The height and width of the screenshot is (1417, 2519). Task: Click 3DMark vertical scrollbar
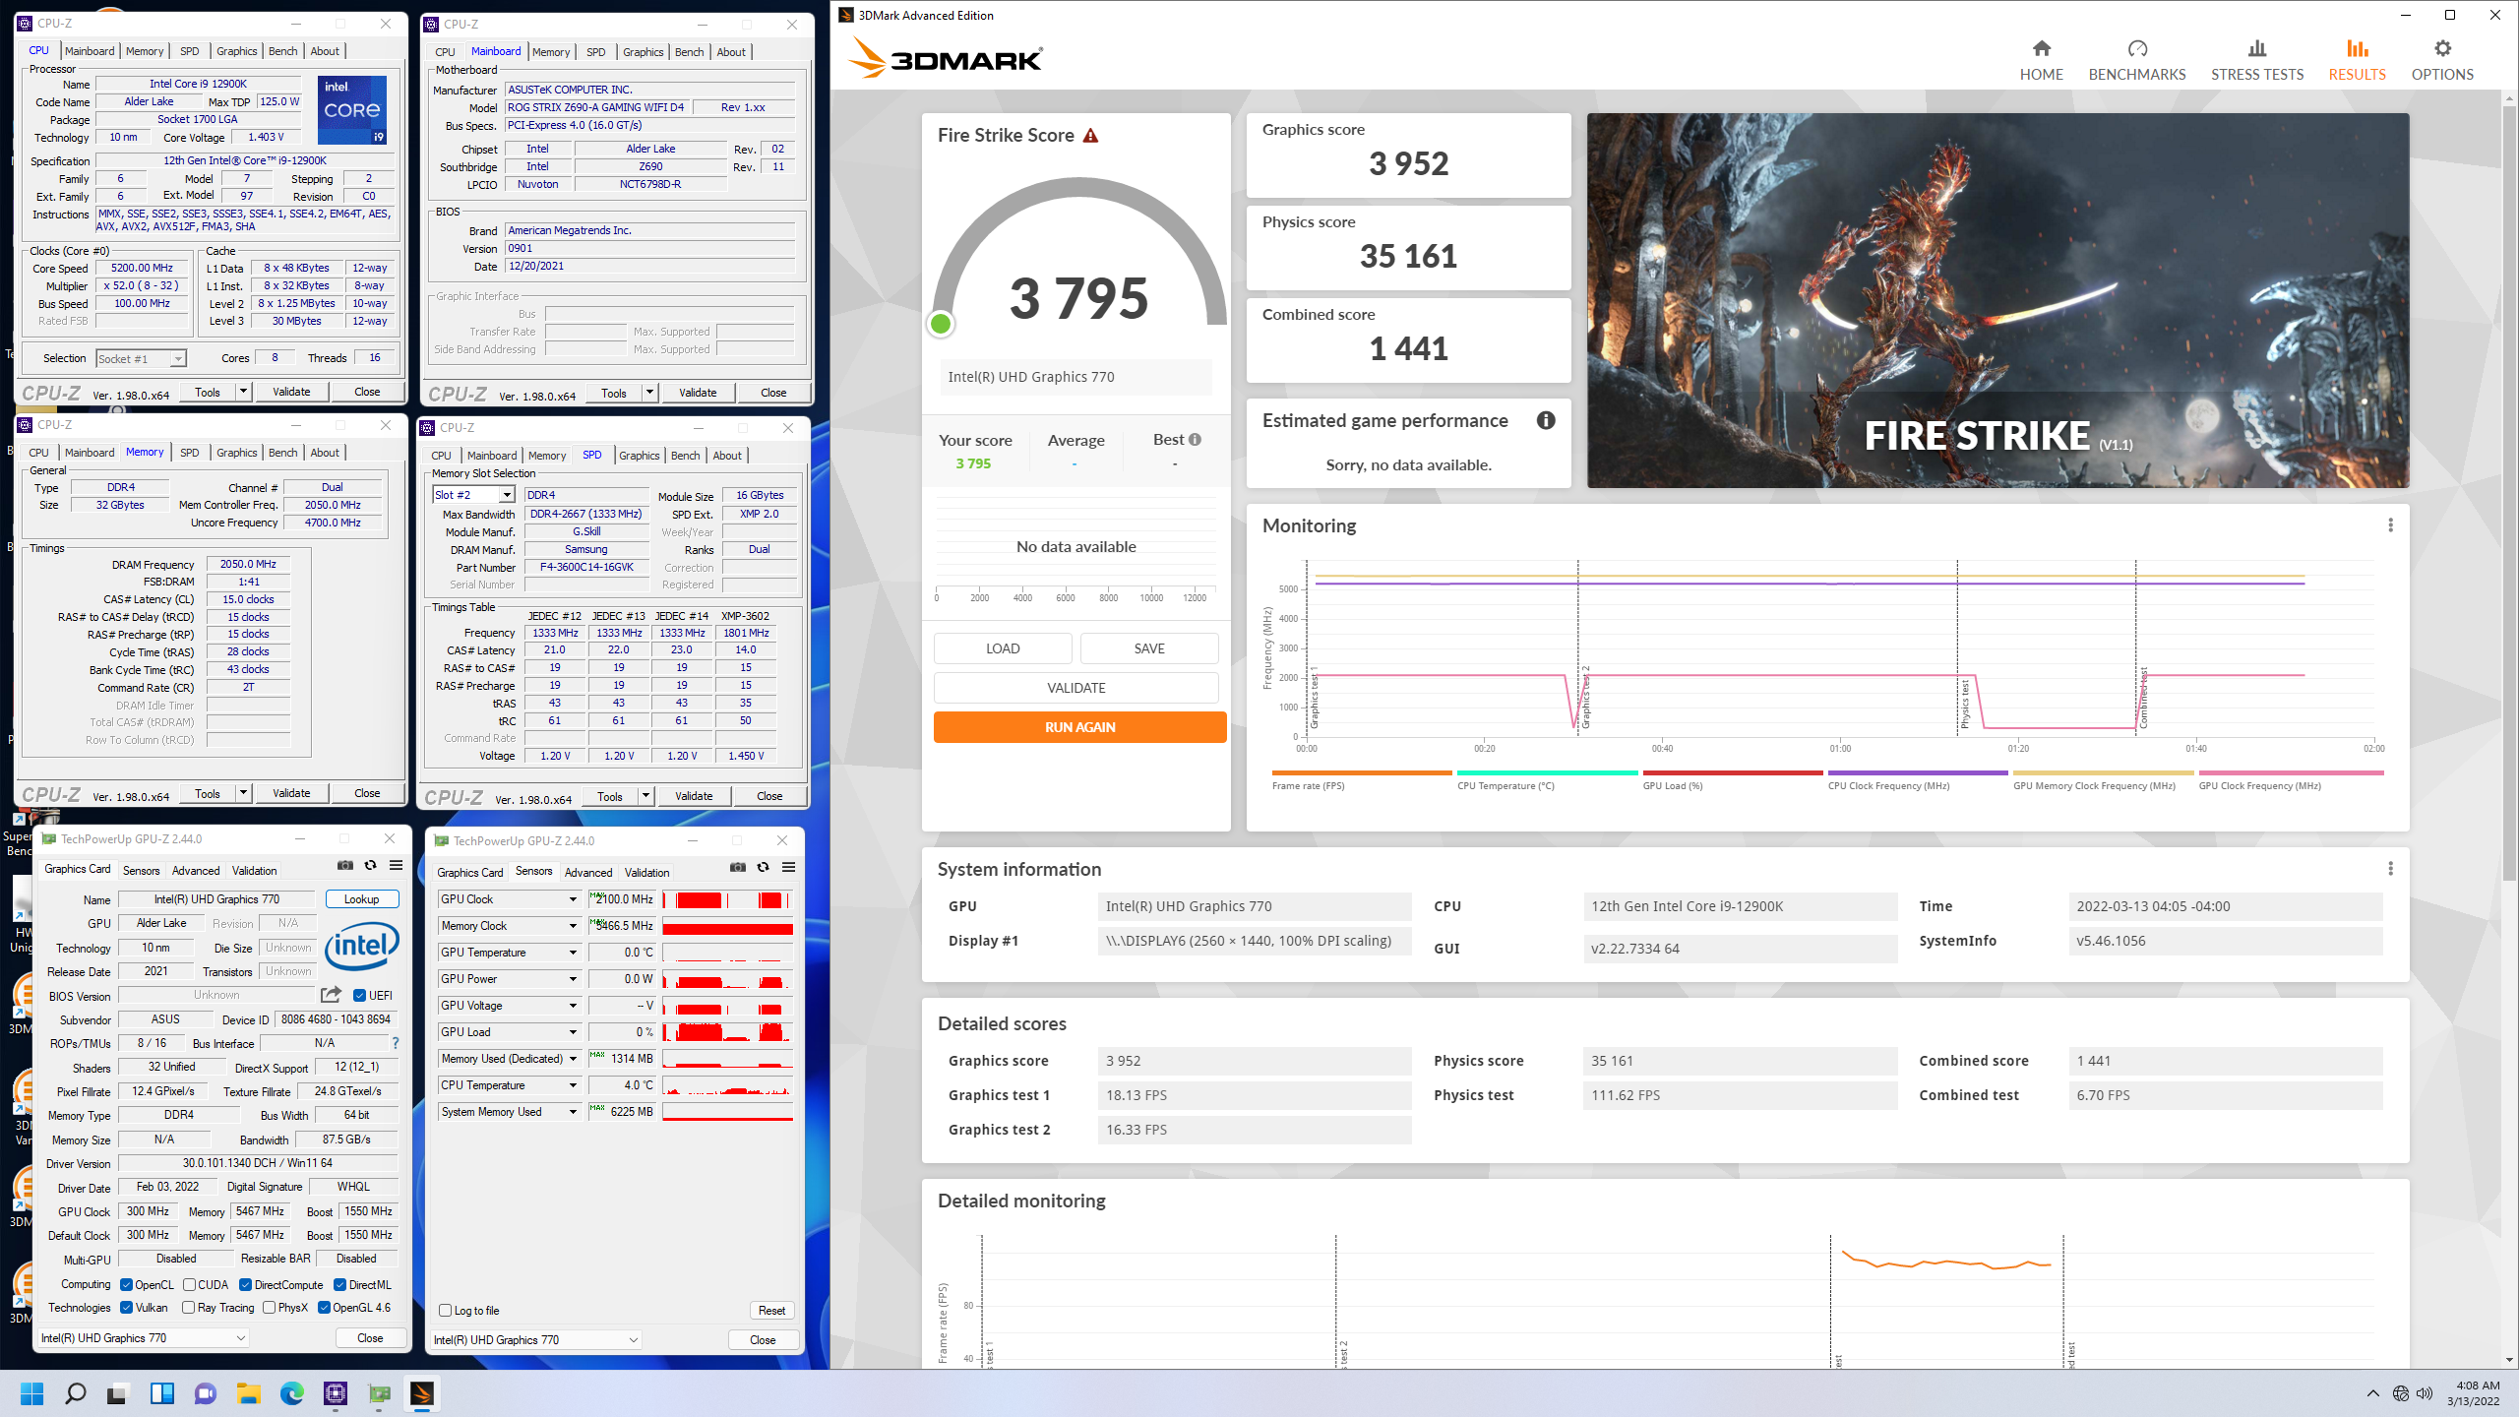(x=2510, y=492)
